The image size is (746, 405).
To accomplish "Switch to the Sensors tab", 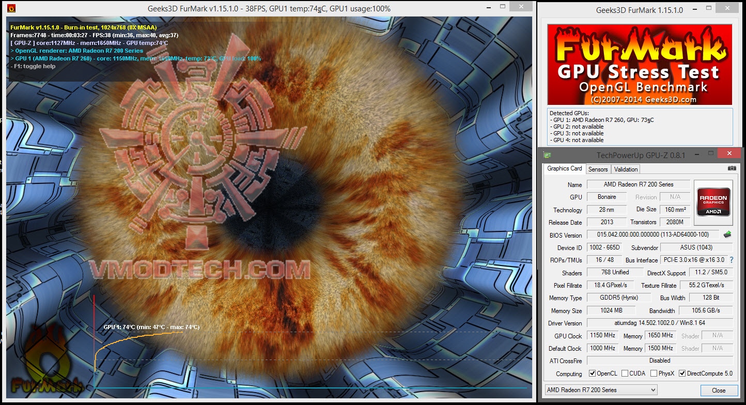I will 598,169.
